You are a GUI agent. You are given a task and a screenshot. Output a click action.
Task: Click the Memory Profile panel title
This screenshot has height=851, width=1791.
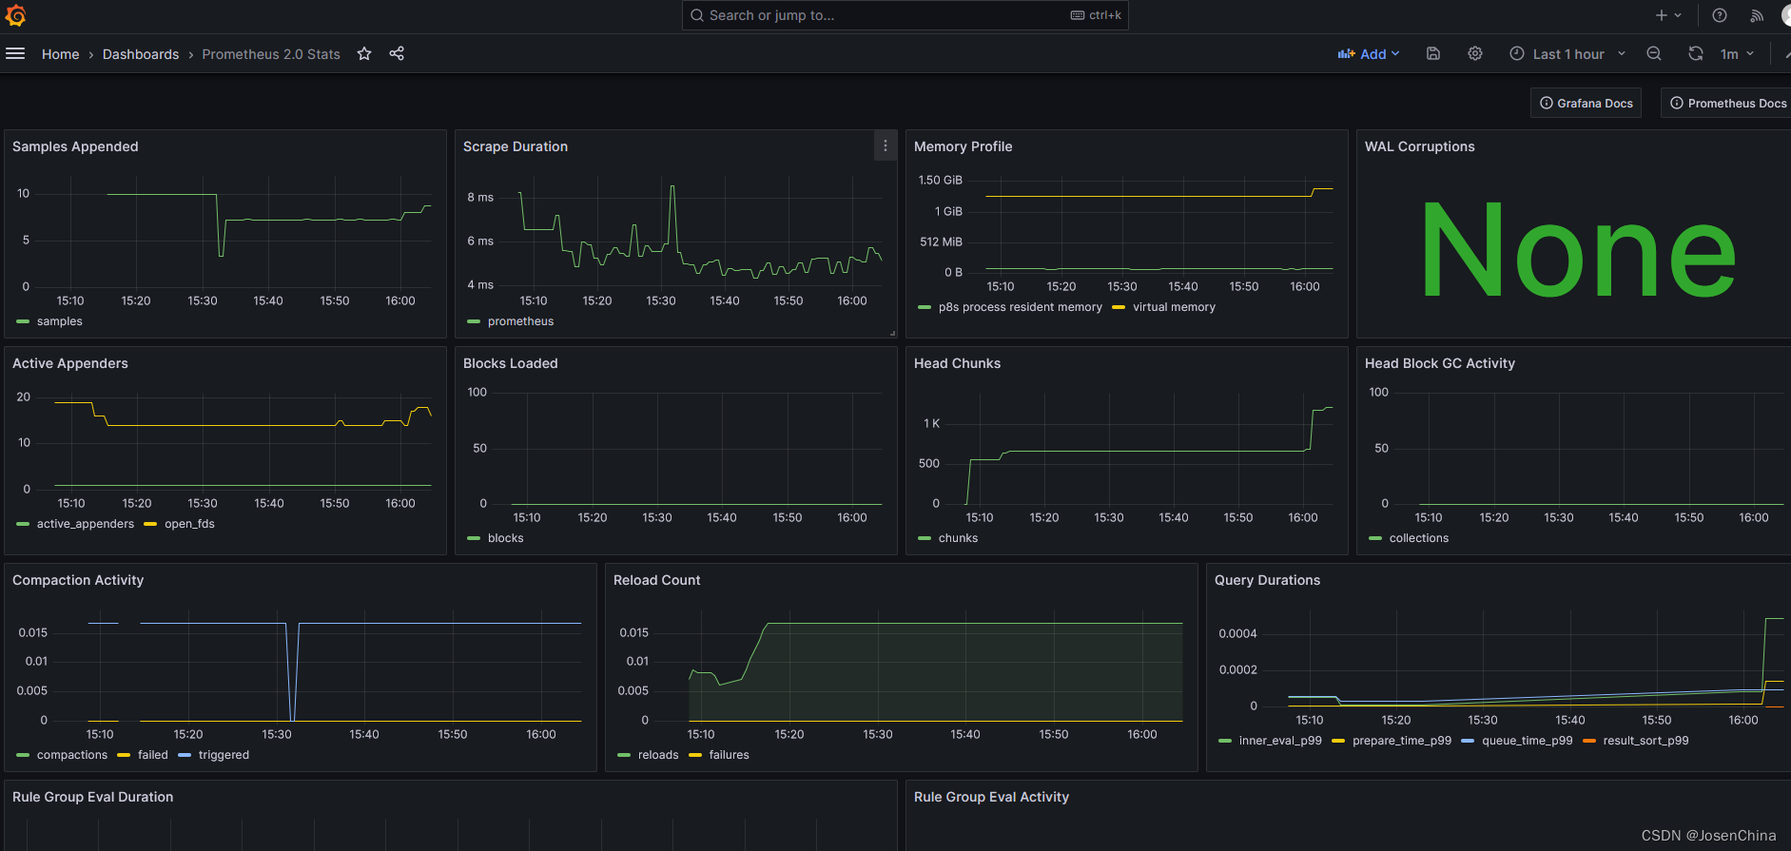[963, 146]
